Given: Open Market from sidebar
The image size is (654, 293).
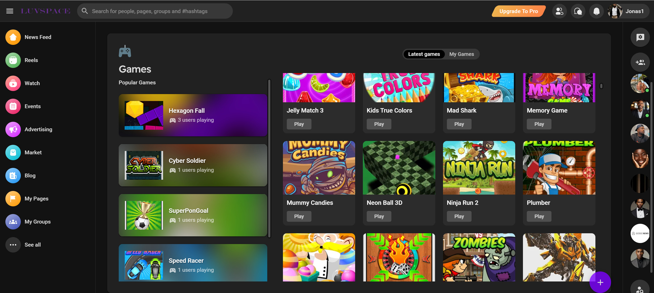Looking at the screenshot, I should coord(24,153).
